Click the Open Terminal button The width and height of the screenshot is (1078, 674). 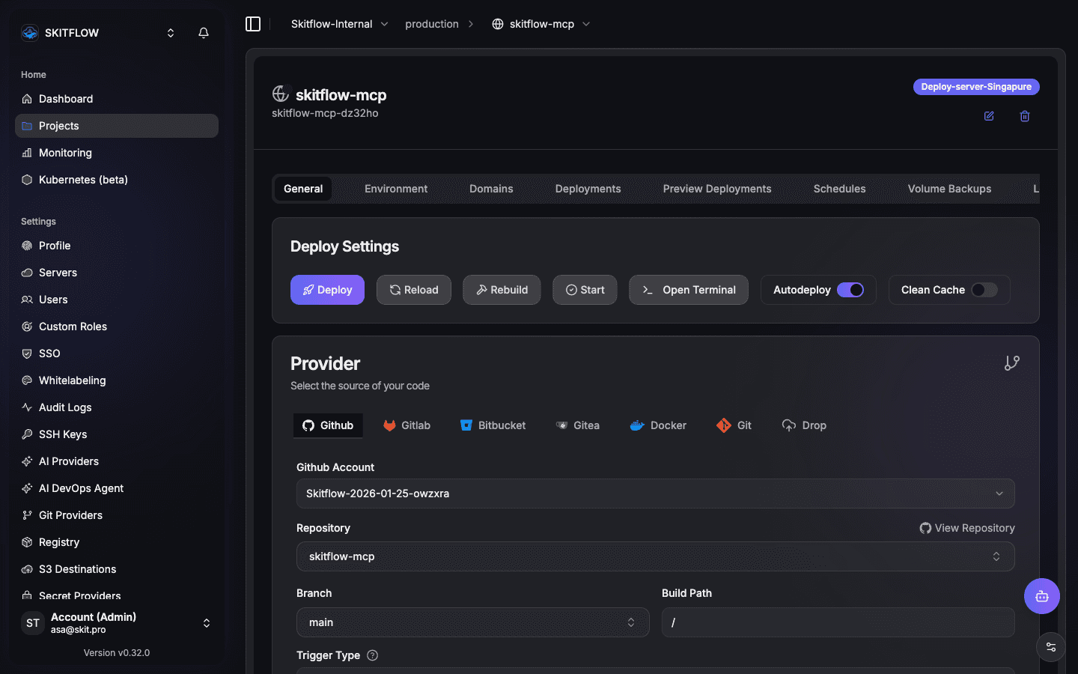(x=689, y=290)
